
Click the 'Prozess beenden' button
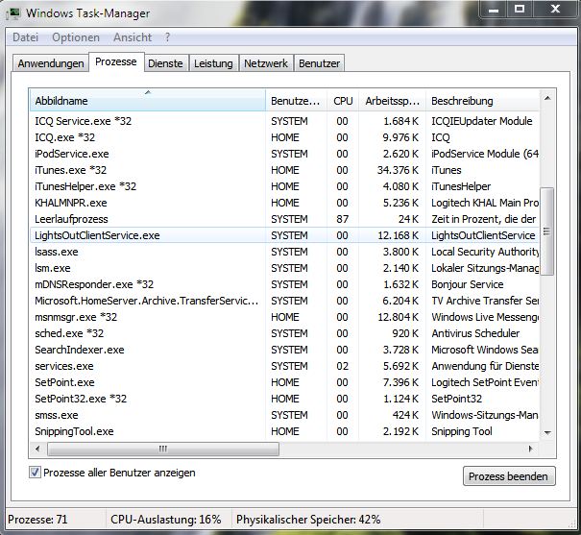(x=509, y=476)
